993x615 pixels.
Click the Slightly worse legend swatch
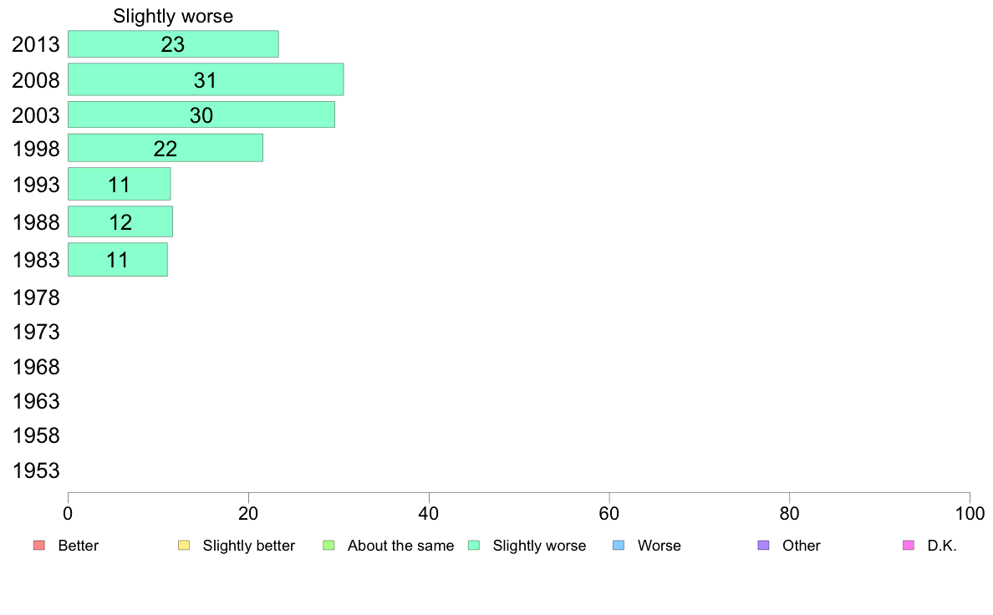point(474,546)
